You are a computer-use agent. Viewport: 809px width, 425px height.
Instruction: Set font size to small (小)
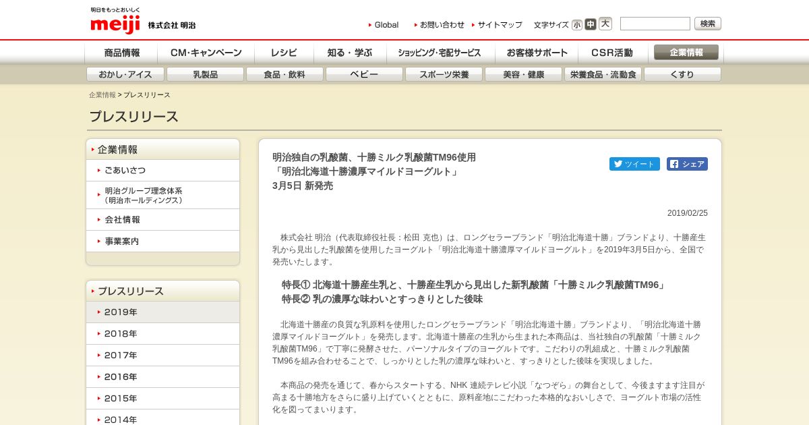pos(577,25)
